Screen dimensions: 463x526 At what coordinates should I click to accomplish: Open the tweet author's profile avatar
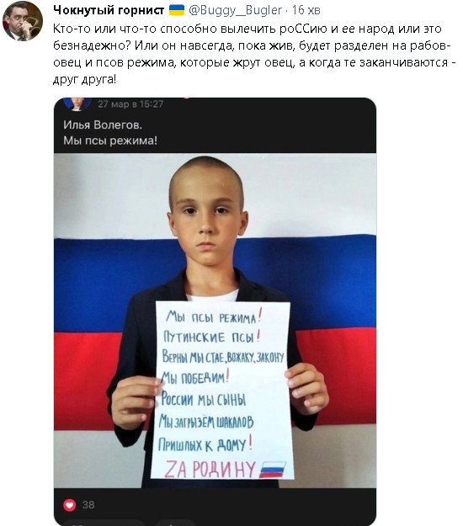click(x=23, y=21)
